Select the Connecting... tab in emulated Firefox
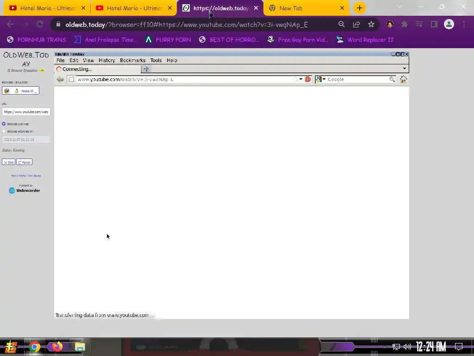Image resolution: width=474 pixels, height=356 pixels. (x=98, y=69)
